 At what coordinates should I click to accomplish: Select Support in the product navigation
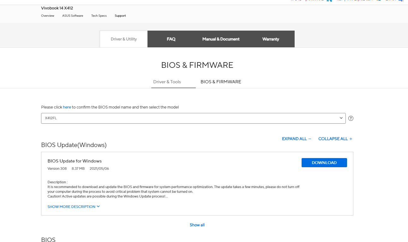click(120, 16)
